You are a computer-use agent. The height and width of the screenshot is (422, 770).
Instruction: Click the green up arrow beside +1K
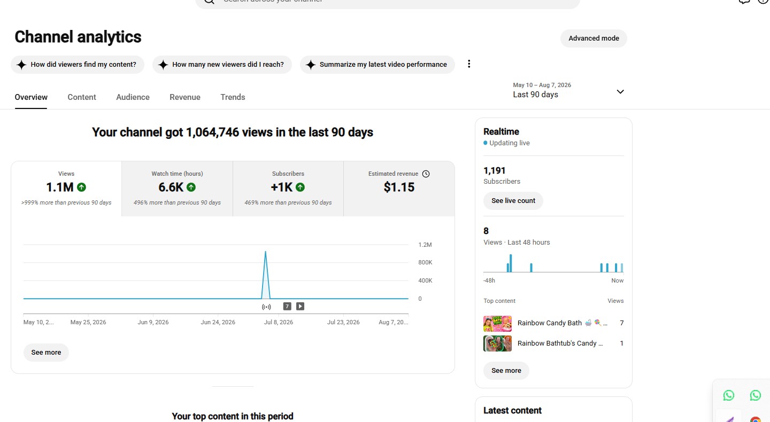tap(300, 187)
